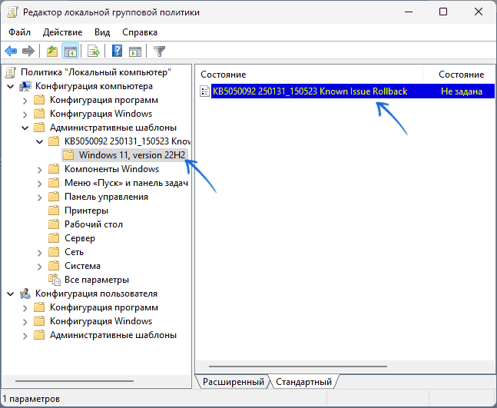Viewport: 497px width, 408px height.
Task: Open Help toolbar icon
Action: pos(118,51)
